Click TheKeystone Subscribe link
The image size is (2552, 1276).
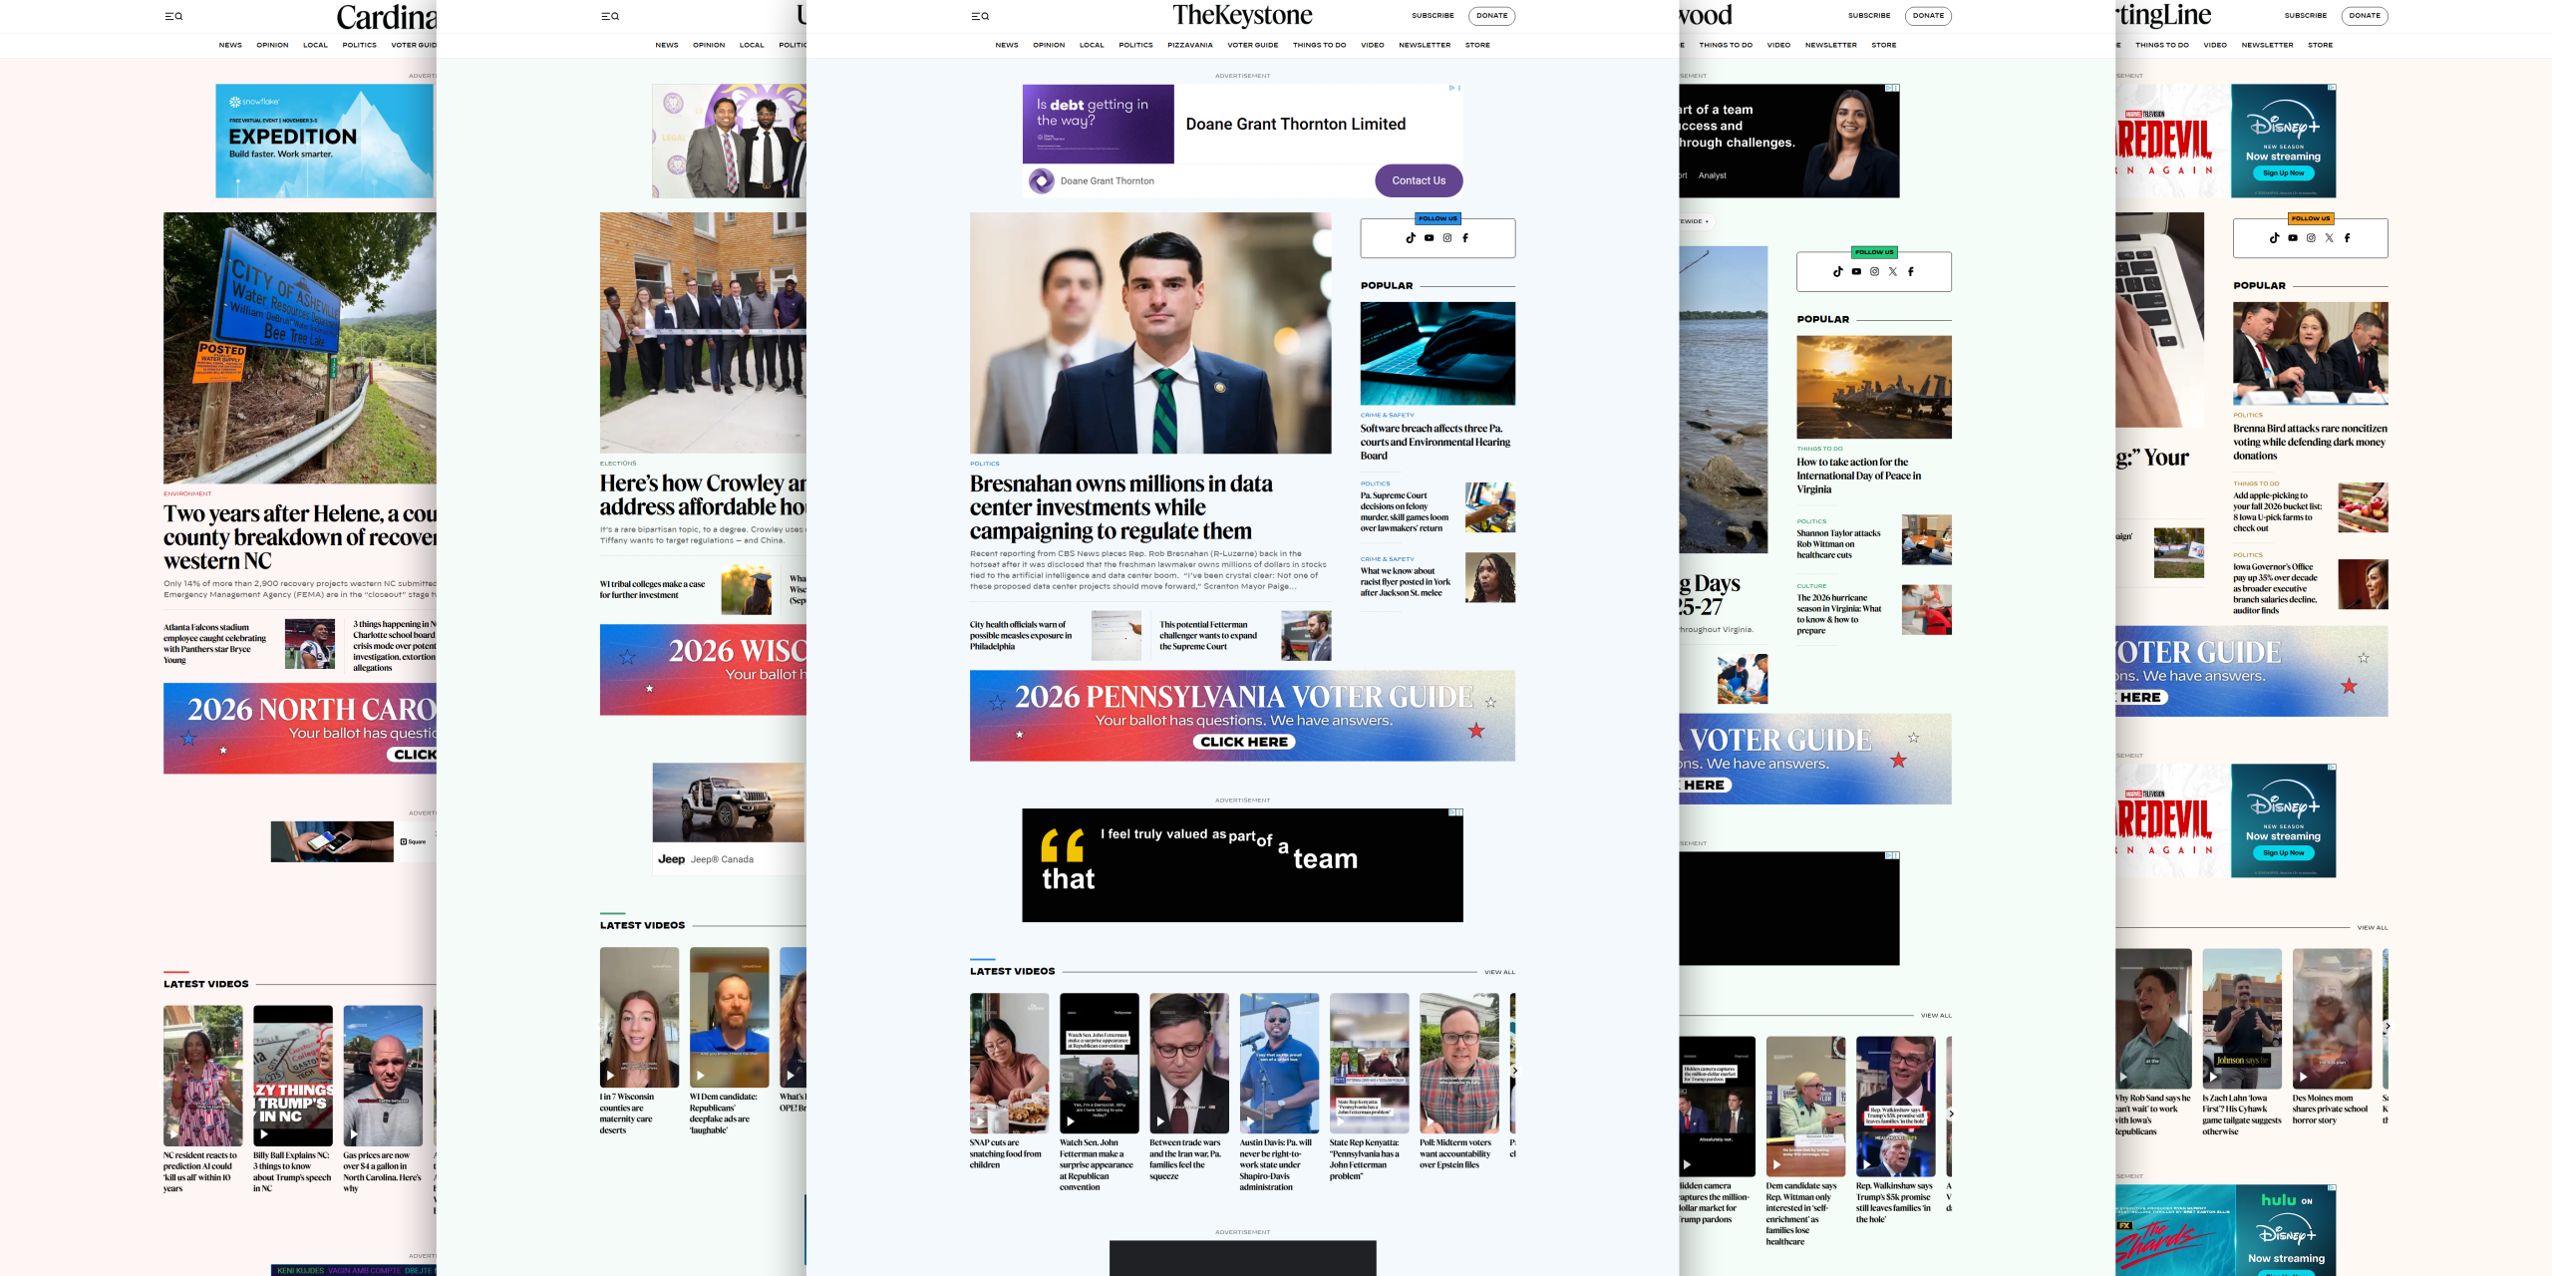pyautogui.click(x=1433, y=16)
